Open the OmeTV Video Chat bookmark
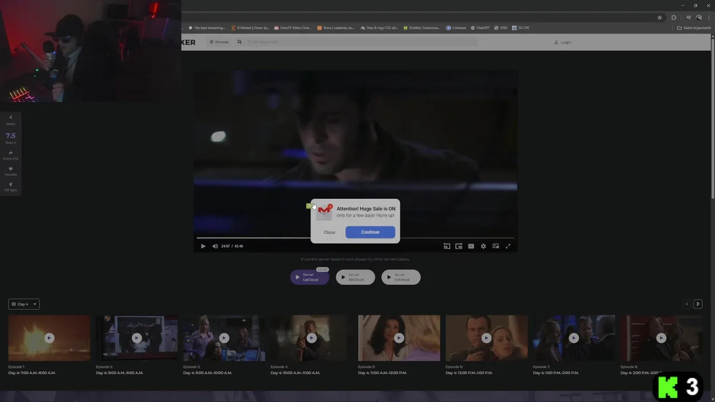This screenshot has width=715, height=402. pos(292,28)
